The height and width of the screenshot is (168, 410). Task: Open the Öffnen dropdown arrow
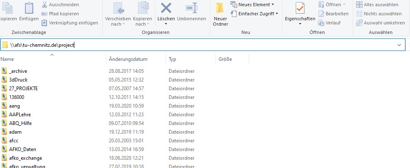click(x=344, y=5)
